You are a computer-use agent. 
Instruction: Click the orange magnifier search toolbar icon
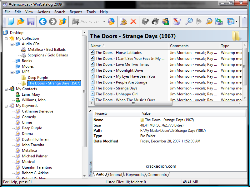point(209,21)
